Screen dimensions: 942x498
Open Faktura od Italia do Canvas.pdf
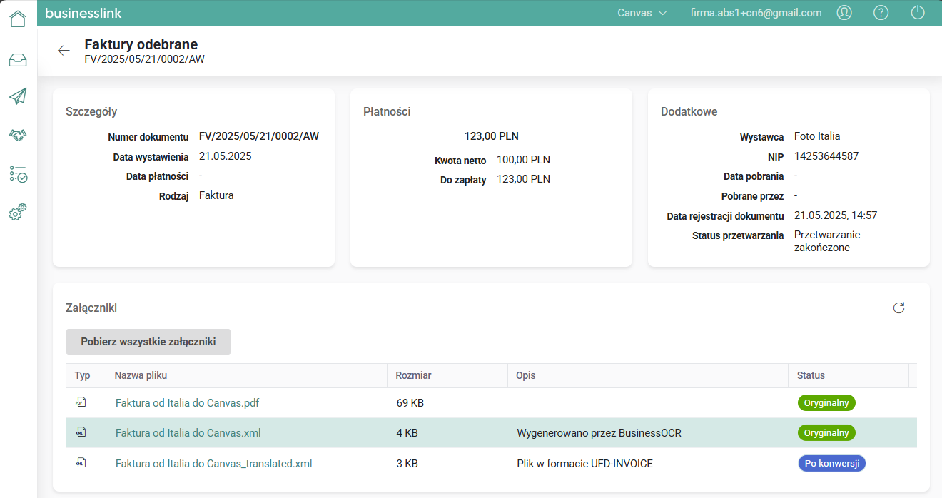[187, 403]
